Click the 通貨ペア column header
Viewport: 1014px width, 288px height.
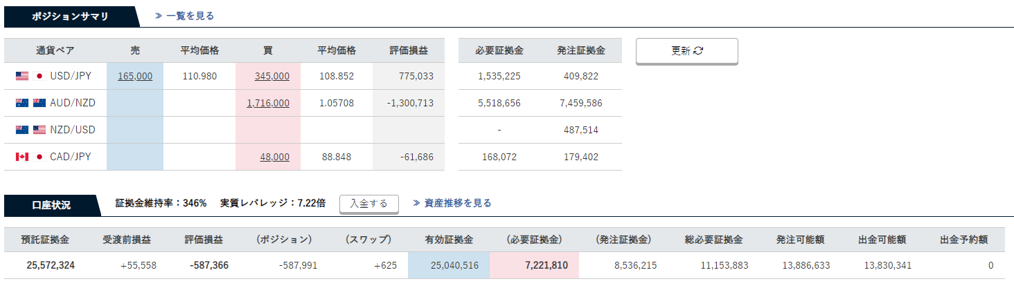pos(55,50)
